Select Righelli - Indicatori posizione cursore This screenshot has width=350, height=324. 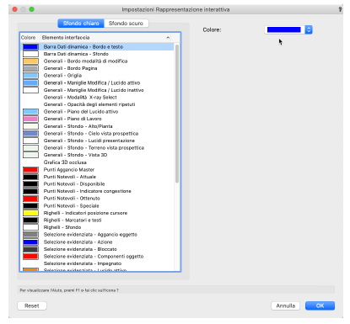pyautogui.click(x=97, y=213)
